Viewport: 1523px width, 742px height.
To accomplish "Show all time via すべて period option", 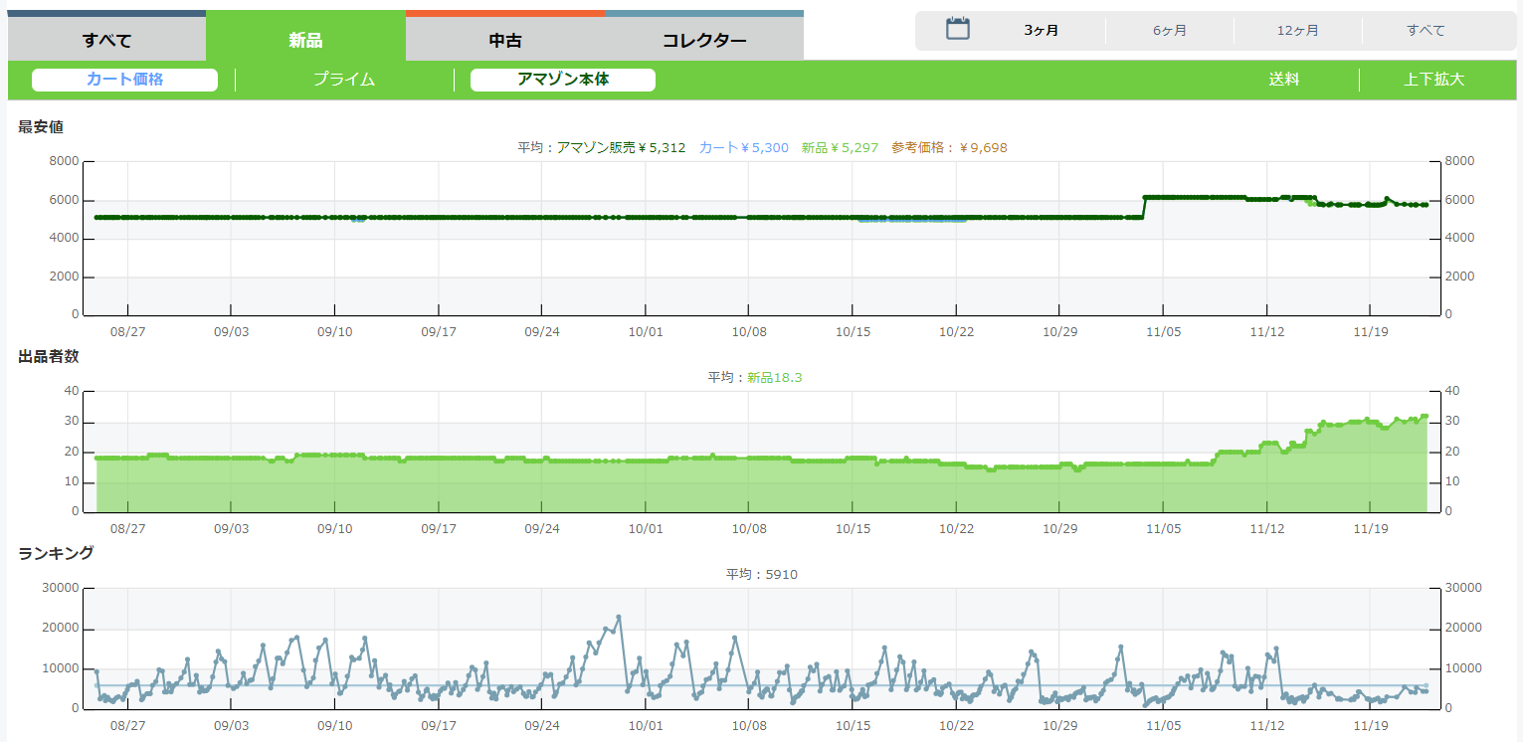I will (x=1426, y=31).
